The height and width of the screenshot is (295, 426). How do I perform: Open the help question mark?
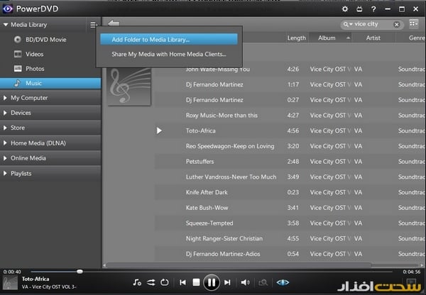(373, 9)
